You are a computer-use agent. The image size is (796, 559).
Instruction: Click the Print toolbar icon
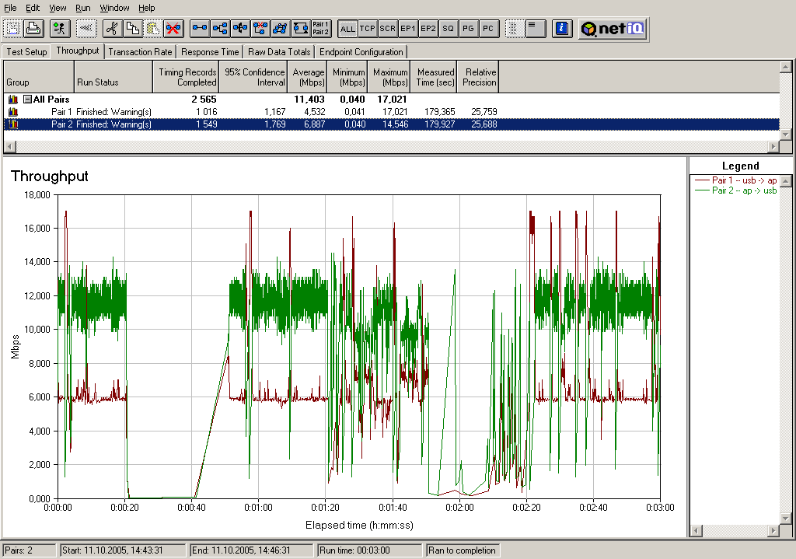tap(33, 29)
